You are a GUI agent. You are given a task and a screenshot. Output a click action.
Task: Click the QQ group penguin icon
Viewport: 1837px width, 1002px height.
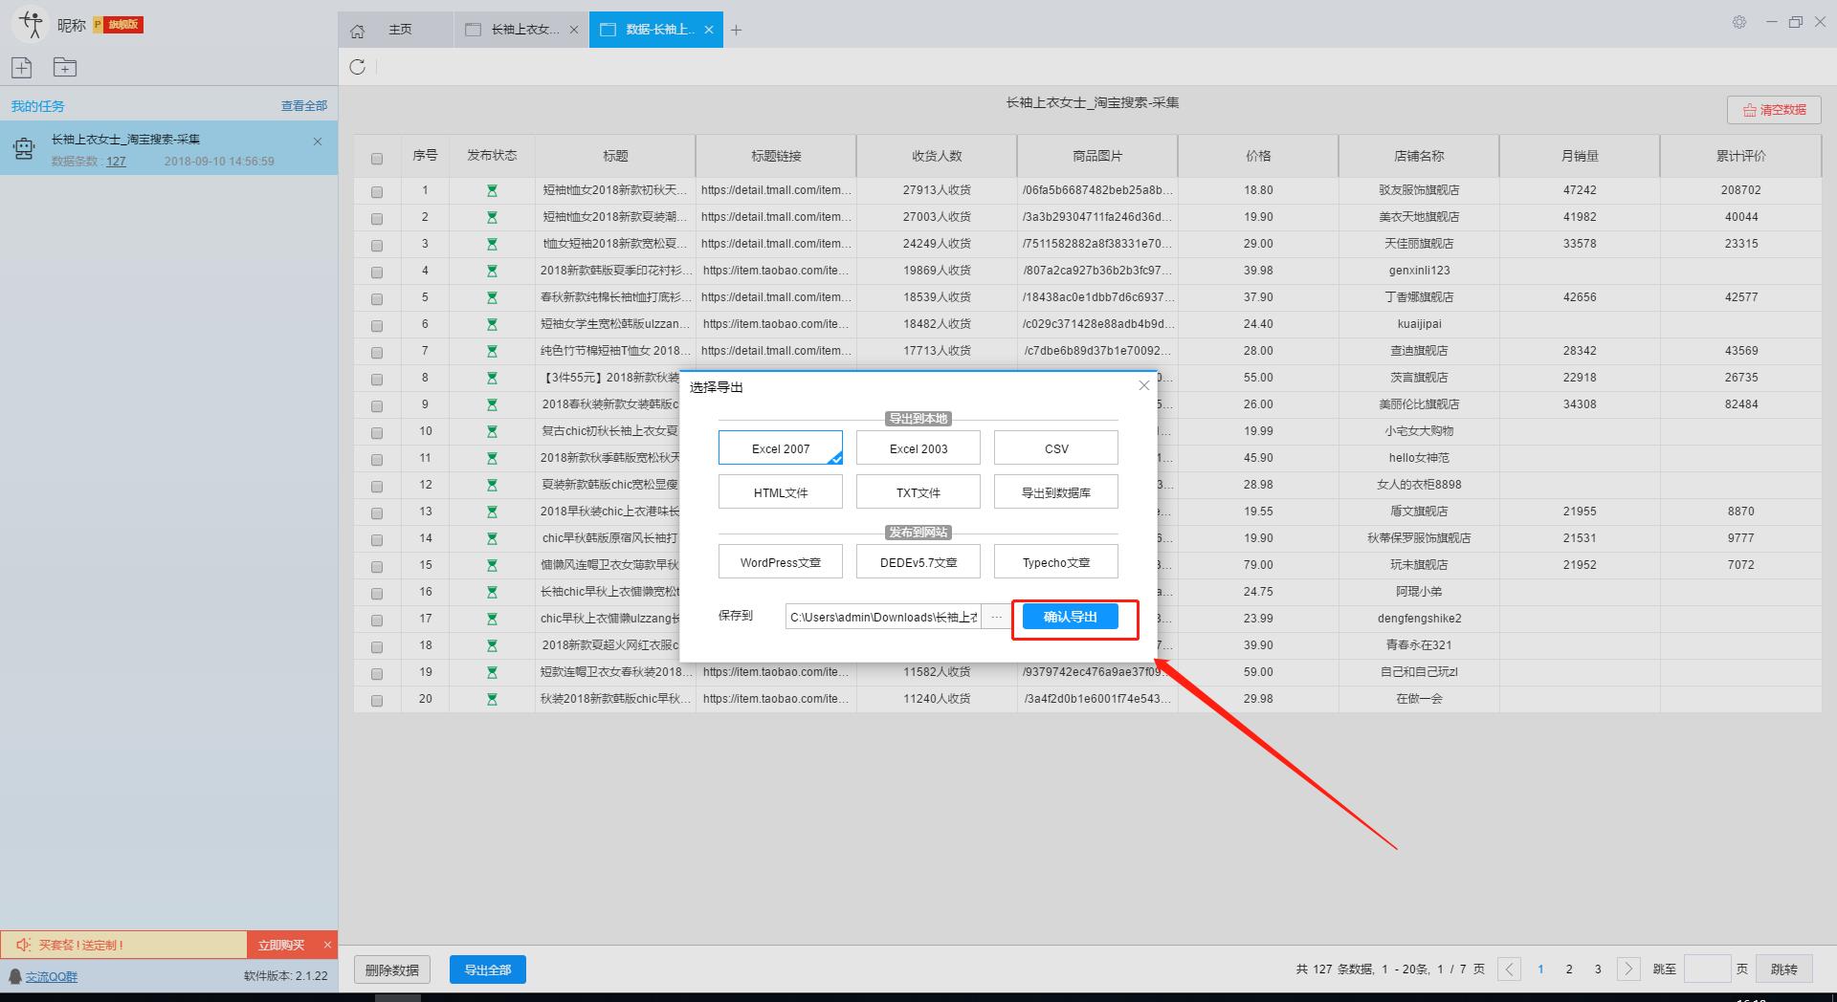click(x=15, y=976)
